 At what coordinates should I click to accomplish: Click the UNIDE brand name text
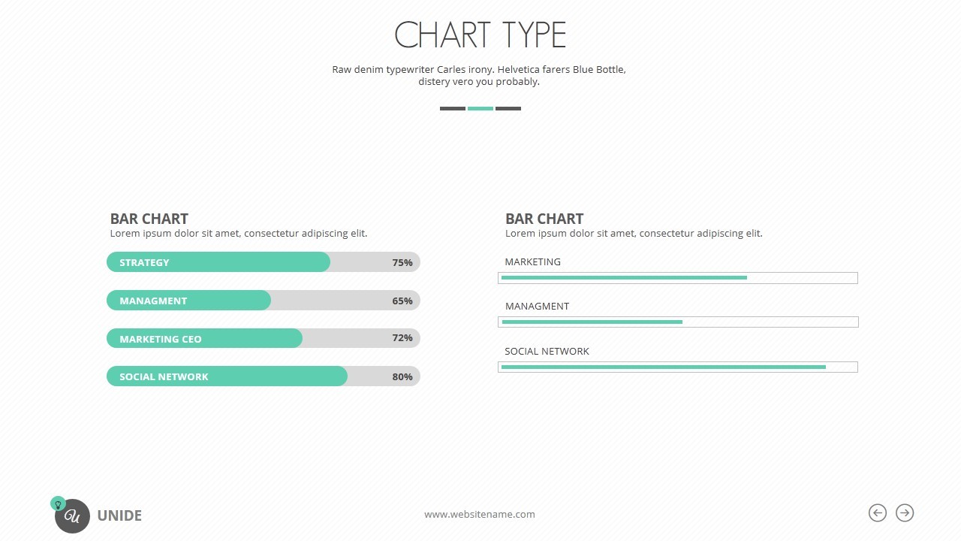[x=119, y=515]
